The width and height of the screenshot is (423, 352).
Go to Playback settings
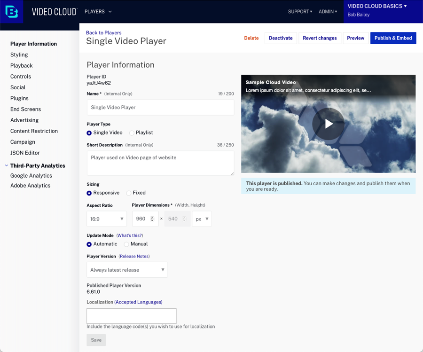point(22,65)
